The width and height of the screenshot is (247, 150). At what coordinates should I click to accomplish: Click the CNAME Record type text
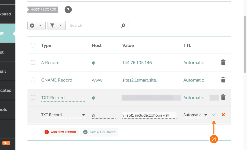point(57,80)
